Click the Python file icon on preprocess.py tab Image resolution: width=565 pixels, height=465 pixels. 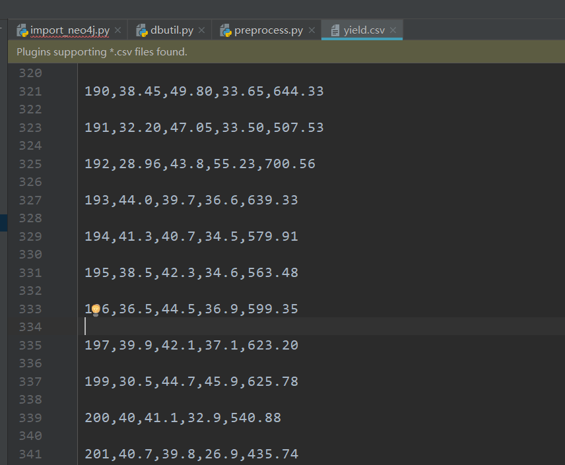(x=225, y=30)
